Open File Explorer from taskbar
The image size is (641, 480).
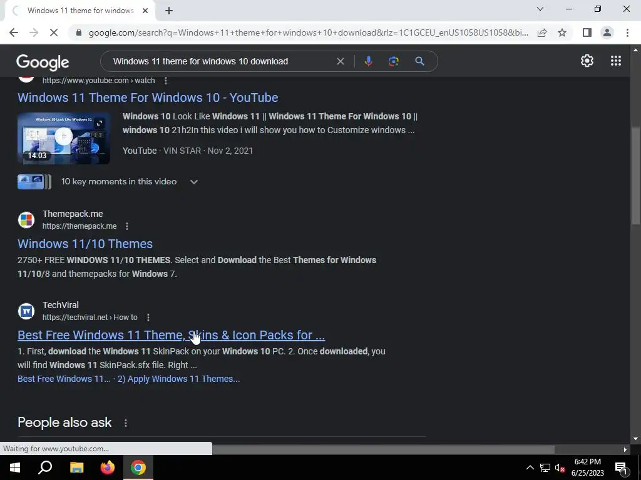click(76, 467)
